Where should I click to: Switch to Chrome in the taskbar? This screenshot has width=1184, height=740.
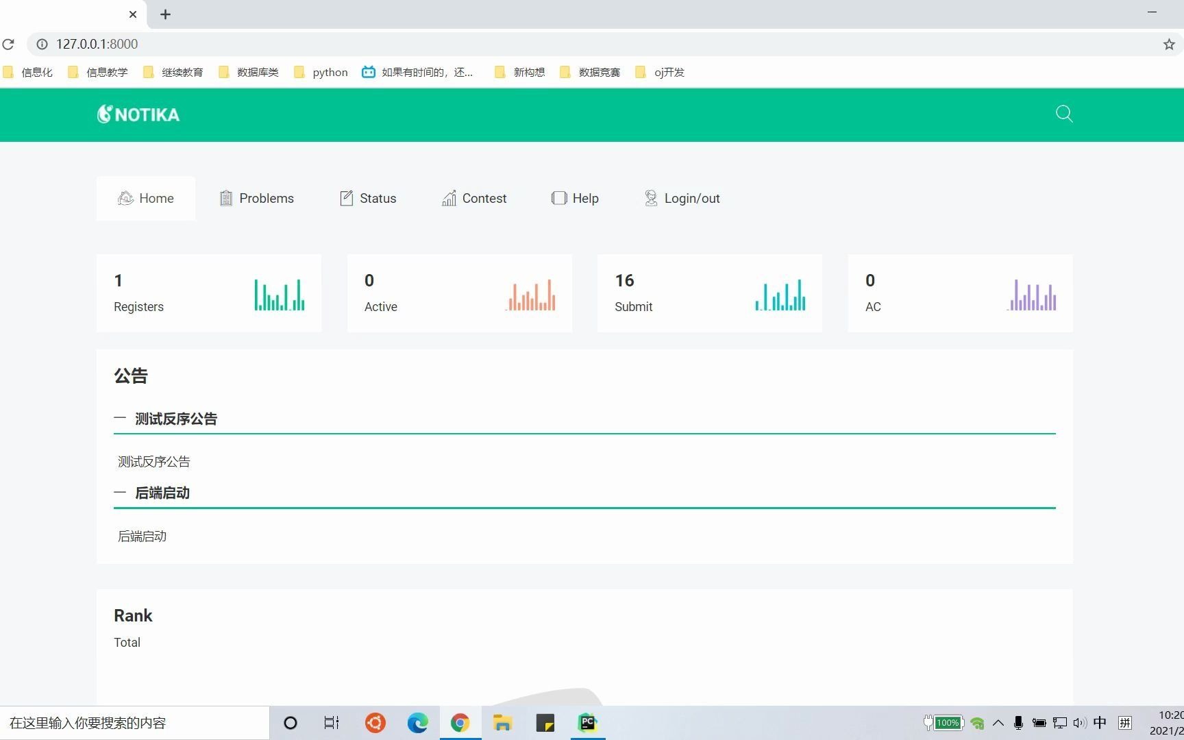pos(460,723)
